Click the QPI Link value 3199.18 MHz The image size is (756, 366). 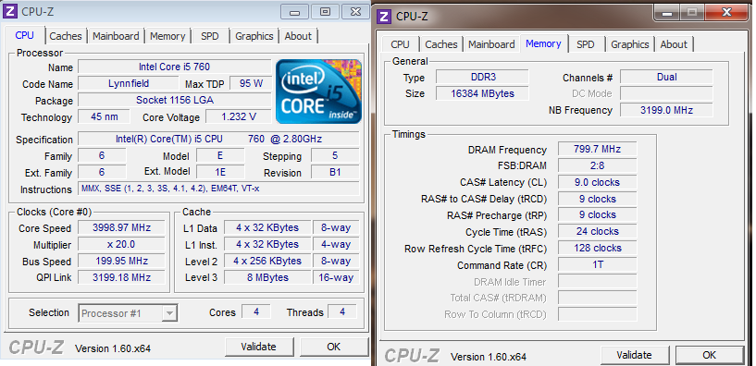121,278
